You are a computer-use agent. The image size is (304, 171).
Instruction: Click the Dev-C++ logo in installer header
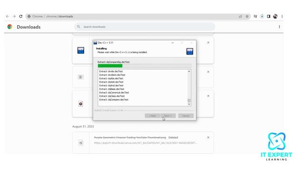pyautogui.click(x=190, y=51)
